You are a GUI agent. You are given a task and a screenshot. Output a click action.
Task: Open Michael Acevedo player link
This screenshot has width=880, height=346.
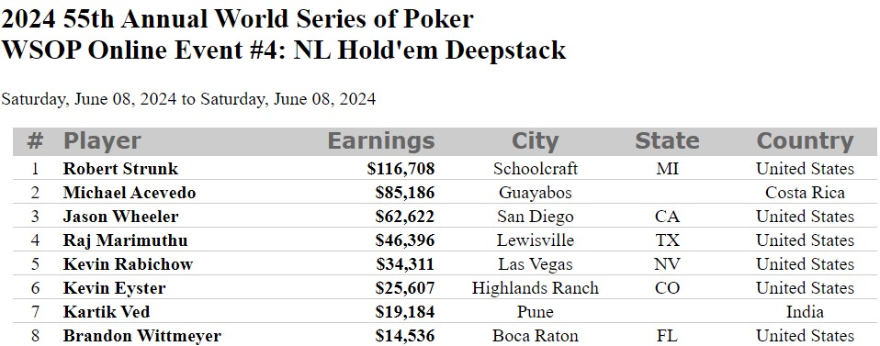(x=130, y=193)
